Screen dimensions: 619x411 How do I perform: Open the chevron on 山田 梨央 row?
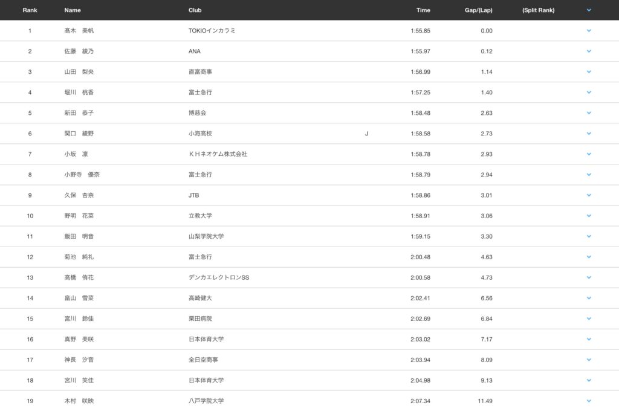[589, 72]
